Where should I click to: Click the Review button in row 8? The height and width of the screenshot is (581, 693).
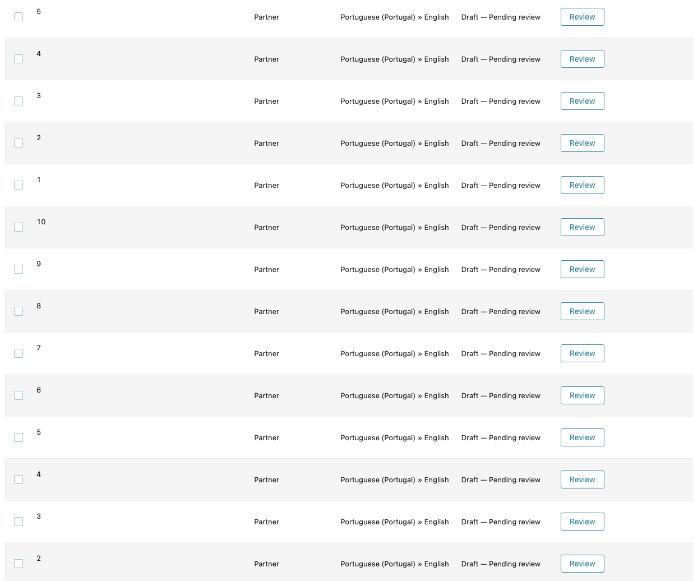click(582, 311)
